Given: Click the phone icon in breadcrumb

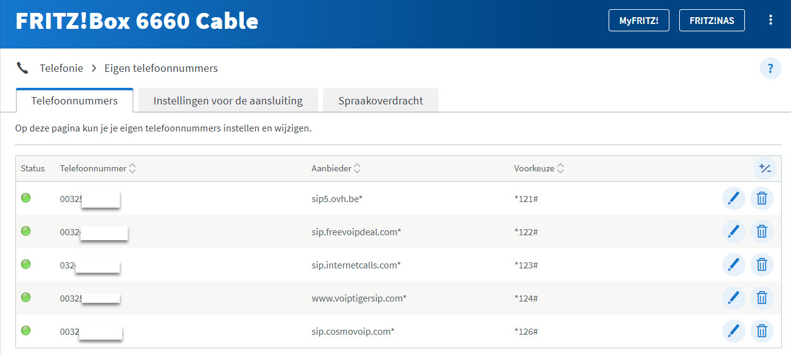Looking at the screenshot, I should point(23,68).
